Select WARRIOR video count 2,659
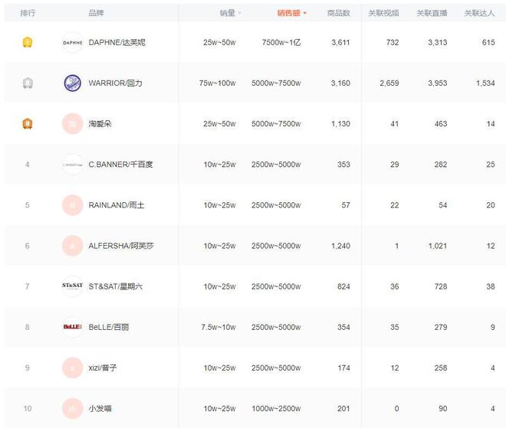Screen dimensions: 506x428 pos(389,83)
